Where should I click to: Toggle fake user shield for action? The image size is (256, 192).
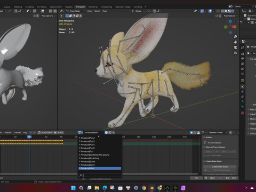point(106,132)
